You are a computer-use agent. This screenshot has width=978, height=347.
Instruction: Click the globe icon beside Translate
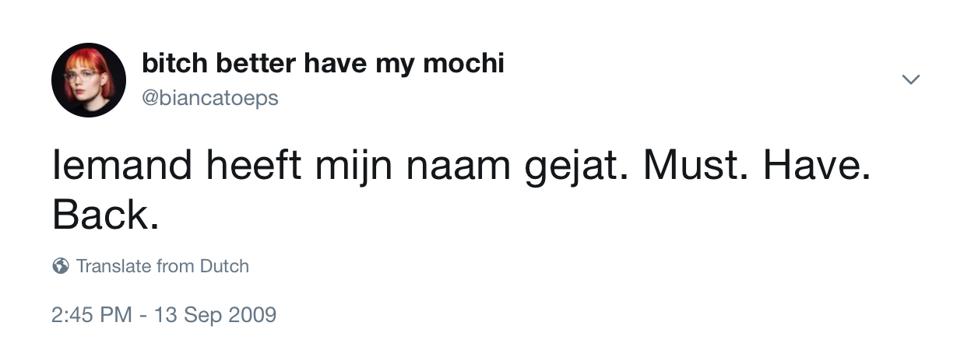pyautogui.click(x=61, y=266)
